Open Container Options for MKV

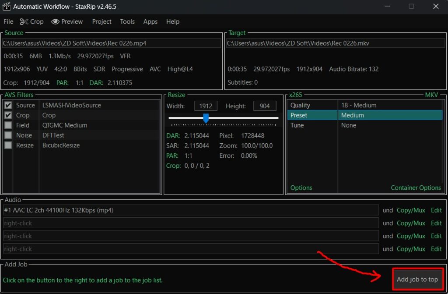416,188
